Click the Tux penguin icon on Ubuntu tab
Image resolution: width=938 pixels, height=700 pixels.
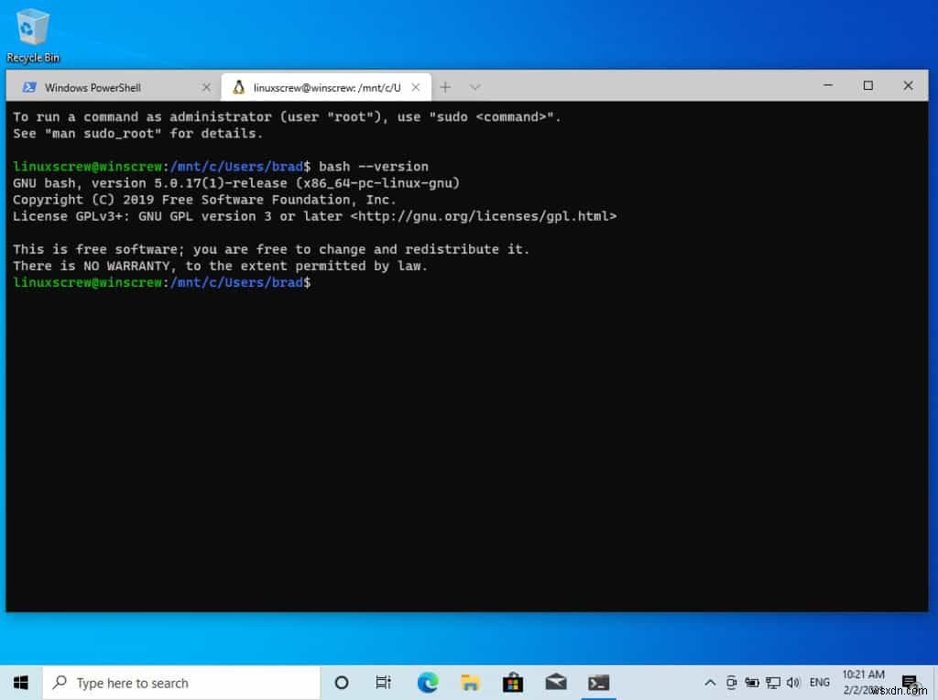coord(239,87)
